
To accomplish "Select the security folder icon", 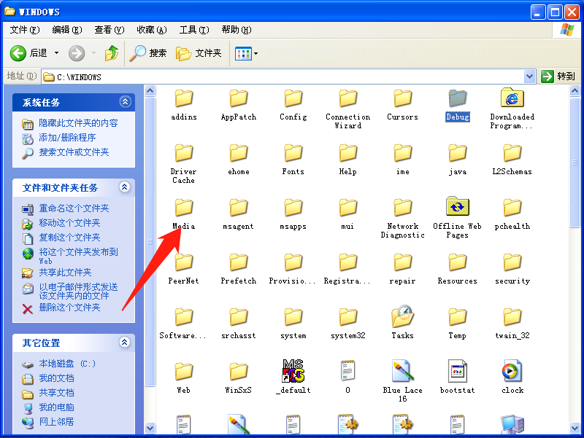I will click(512, 262).
